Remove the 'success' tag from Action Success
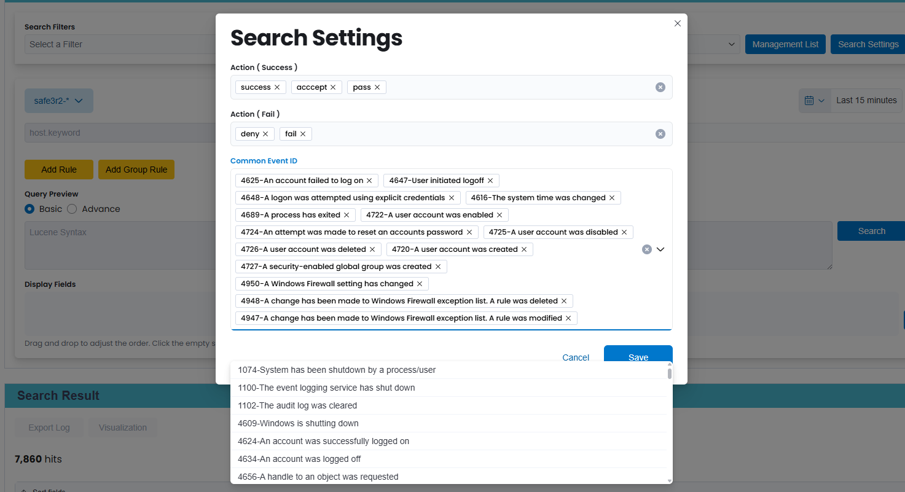Screen dimensions: 905x492 click(277, 87)
